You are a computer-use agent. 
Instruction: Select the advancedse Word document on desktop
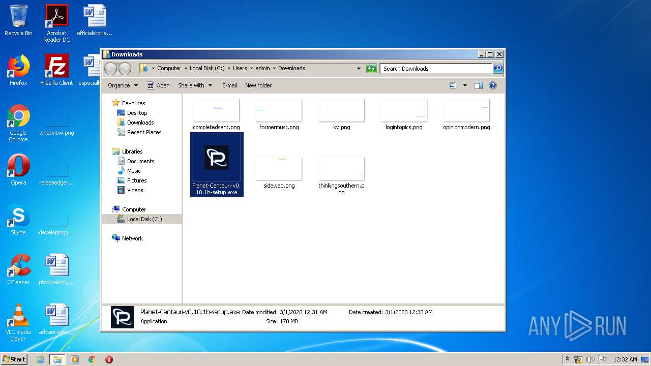pos(56,319)
